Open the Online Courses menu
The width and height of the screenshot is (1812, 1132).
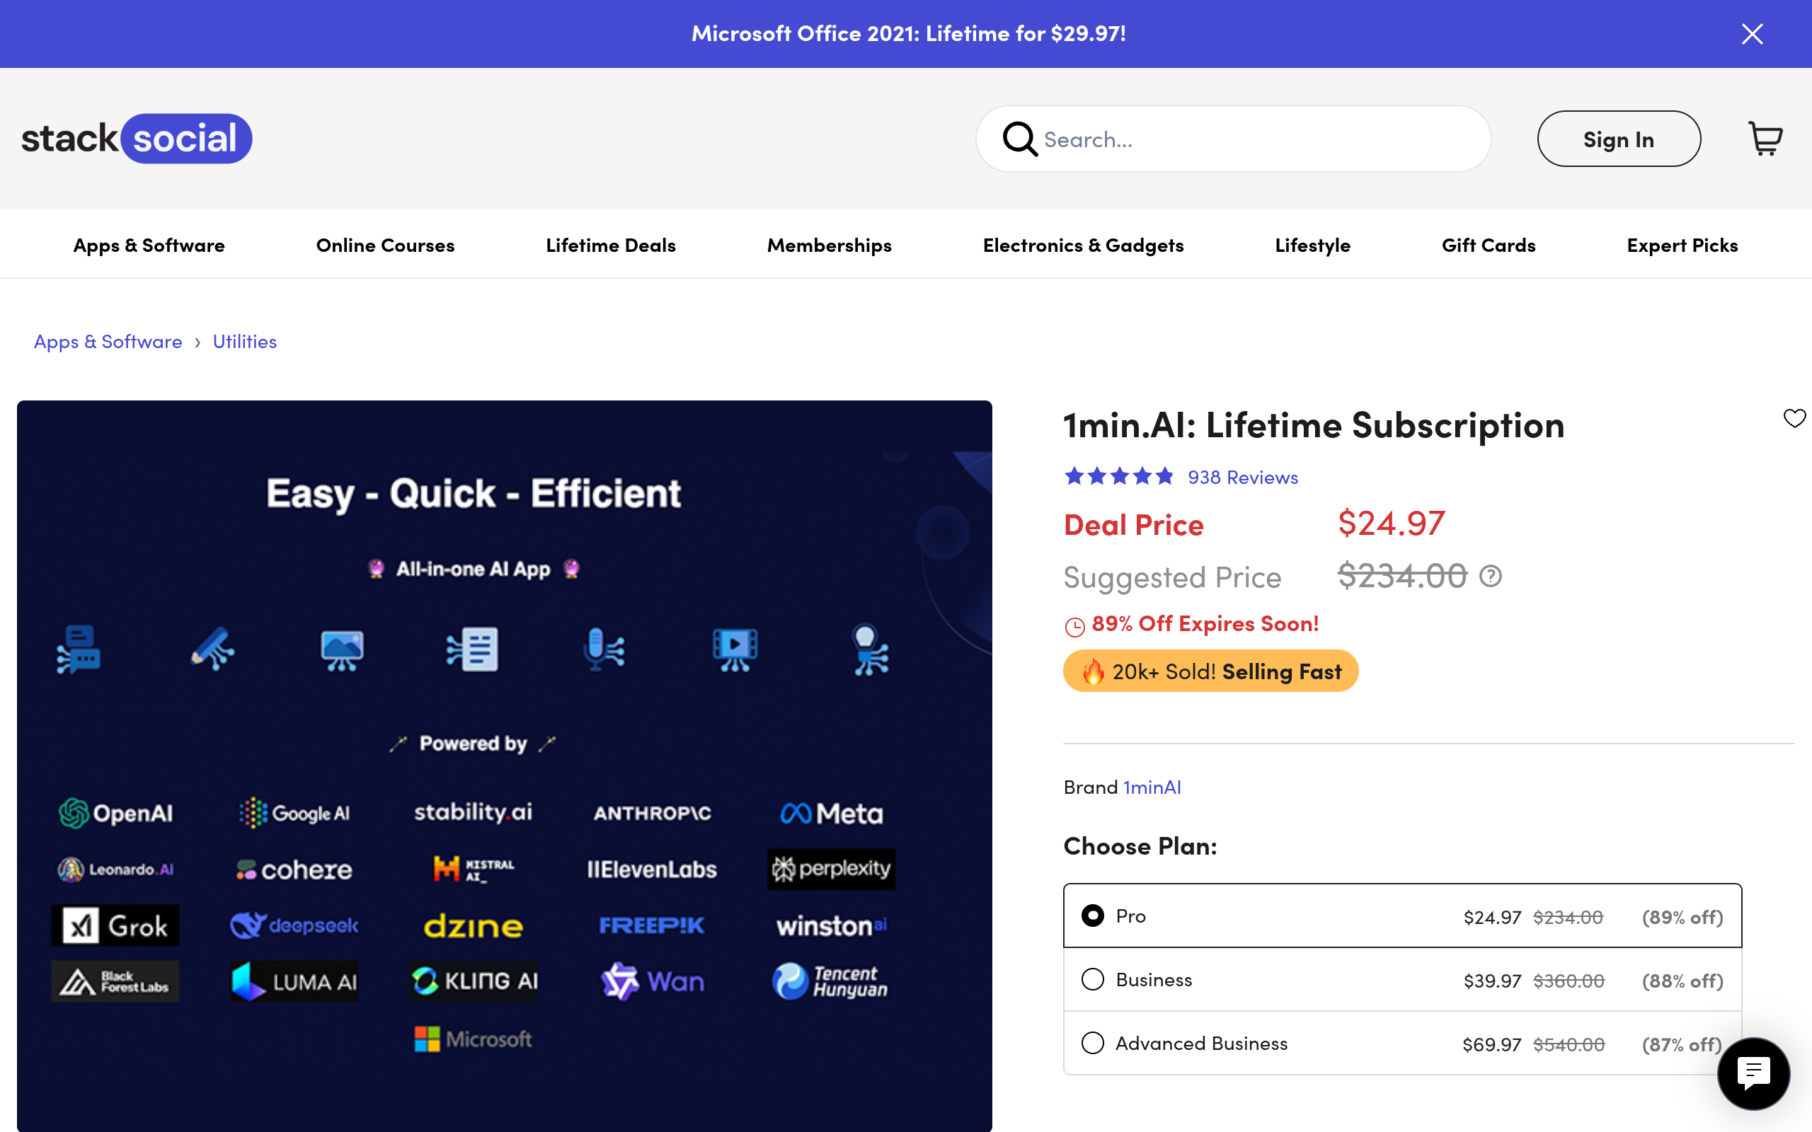(x=385, y=245)
